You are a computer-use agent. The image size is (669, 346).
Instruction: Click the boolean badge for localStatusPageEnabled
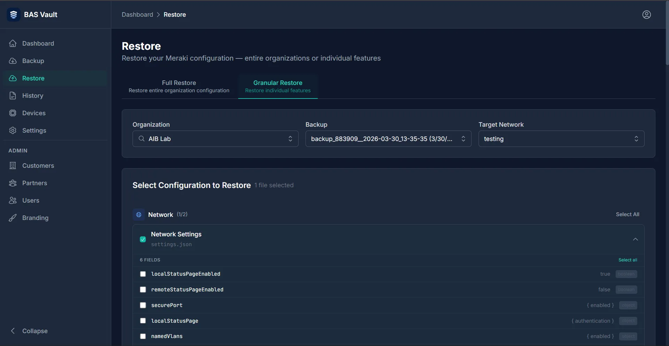626,274
